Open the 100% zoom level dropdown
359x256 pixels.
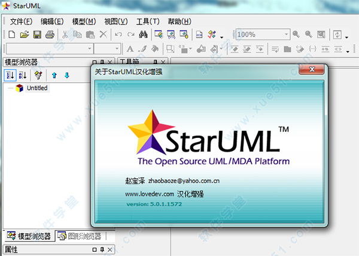(x=286, y=34)
